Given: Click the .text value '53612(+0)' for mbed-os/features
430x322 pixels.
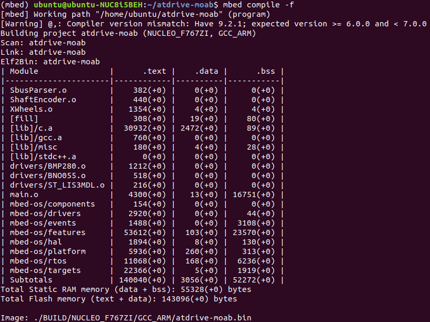Looking at the screenshot, I should coord(145,232).
